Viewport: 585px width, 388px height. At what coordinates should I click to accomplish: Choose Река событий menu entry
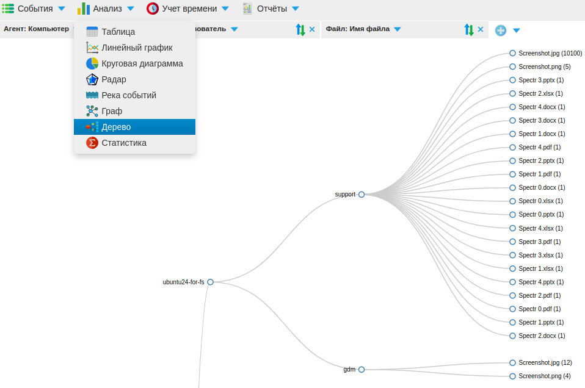click(134, 95)
